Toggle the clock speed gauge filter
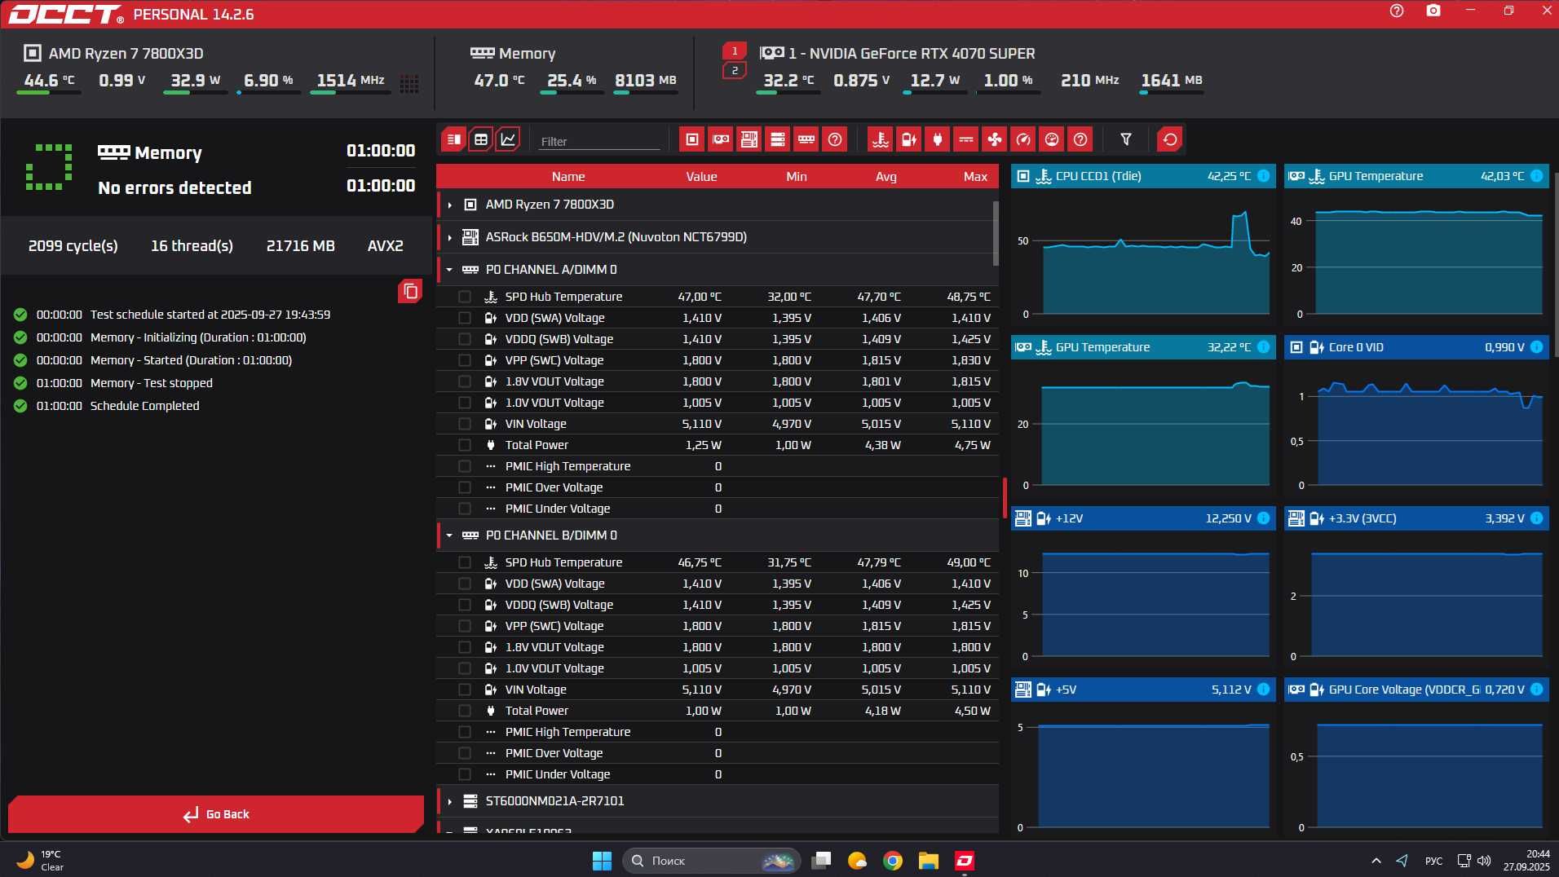1559x877 pixels. point(1023,139)
